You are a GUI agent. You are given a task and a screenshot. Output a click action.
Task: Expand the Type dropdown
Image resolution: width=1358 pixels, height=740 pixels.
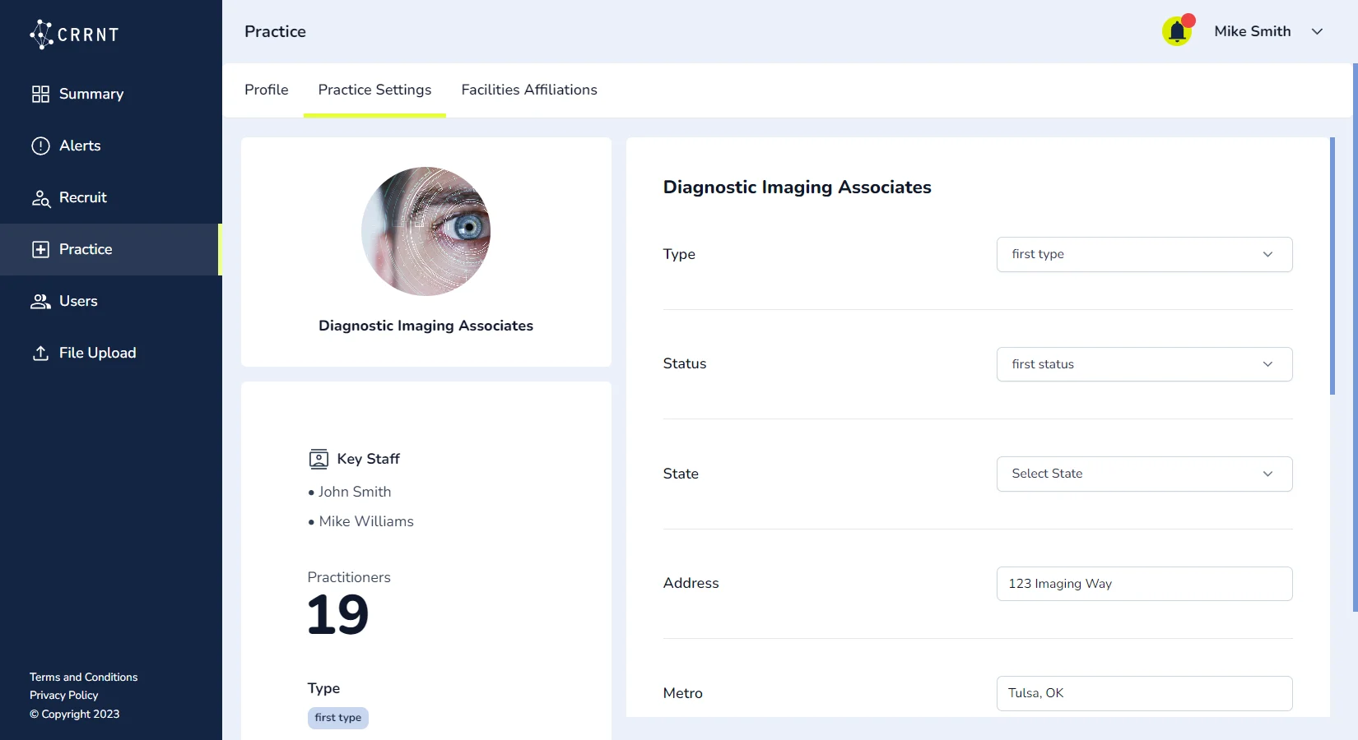tap(1144, 254)
